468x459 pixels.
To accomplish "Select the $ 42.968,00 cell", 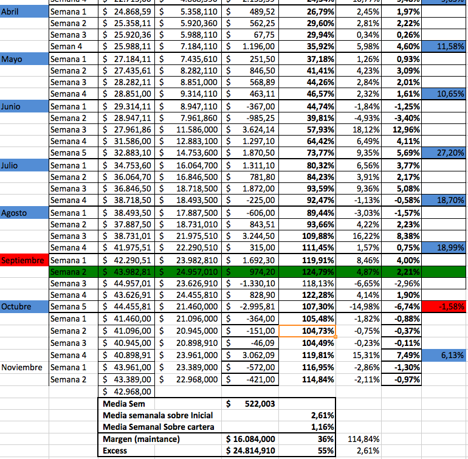I will pyautogui.click(x=126, y=392).
